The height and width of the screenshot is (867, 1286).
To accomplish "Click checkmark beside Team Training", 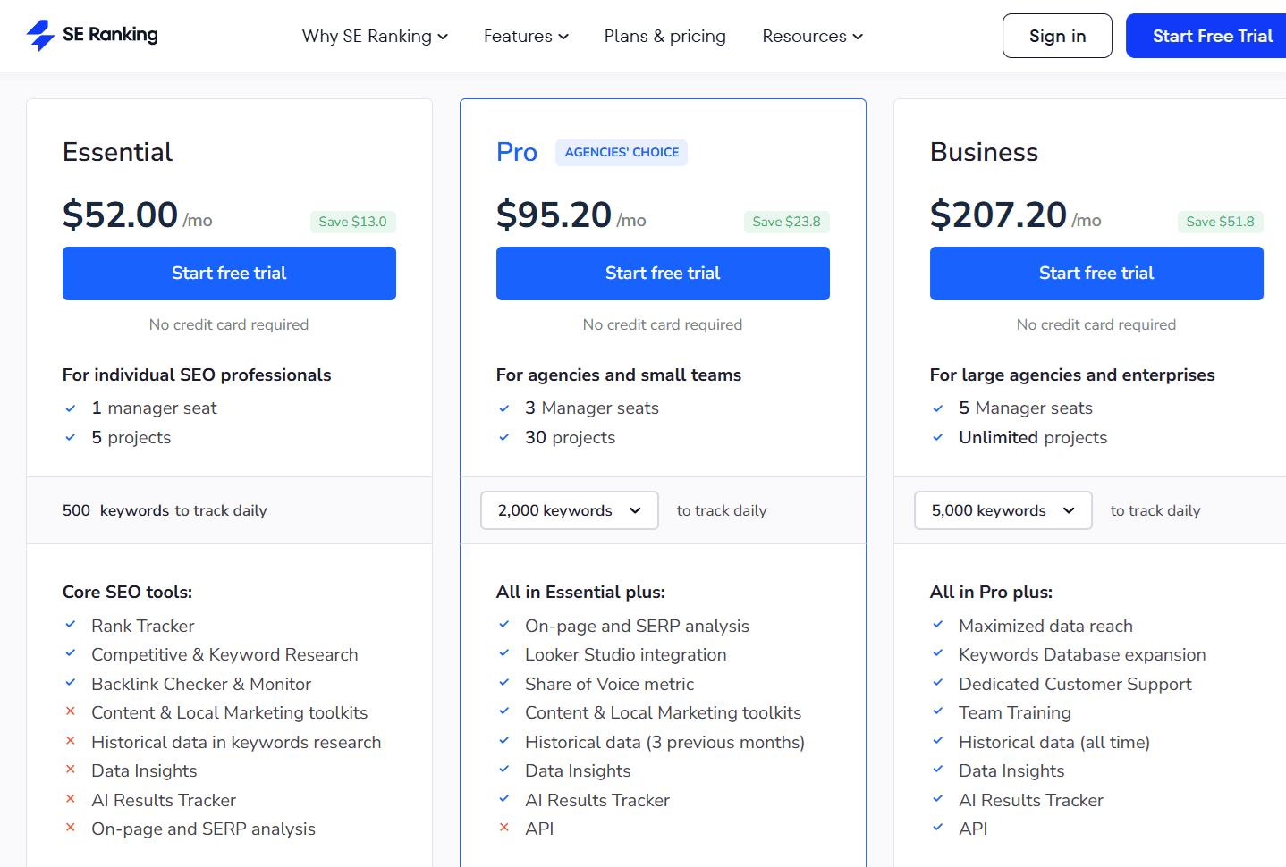I will [937, 711].
